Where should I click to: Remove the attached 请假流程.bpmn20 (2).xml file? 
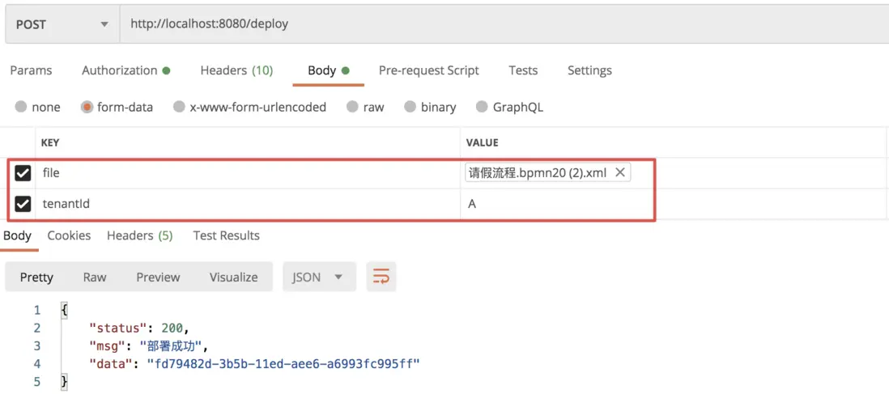click(x=620, y=172)
